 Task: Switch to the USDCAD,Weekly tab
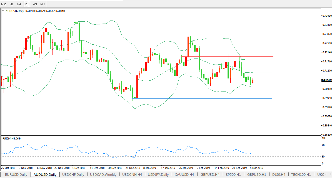coord(103,174)
